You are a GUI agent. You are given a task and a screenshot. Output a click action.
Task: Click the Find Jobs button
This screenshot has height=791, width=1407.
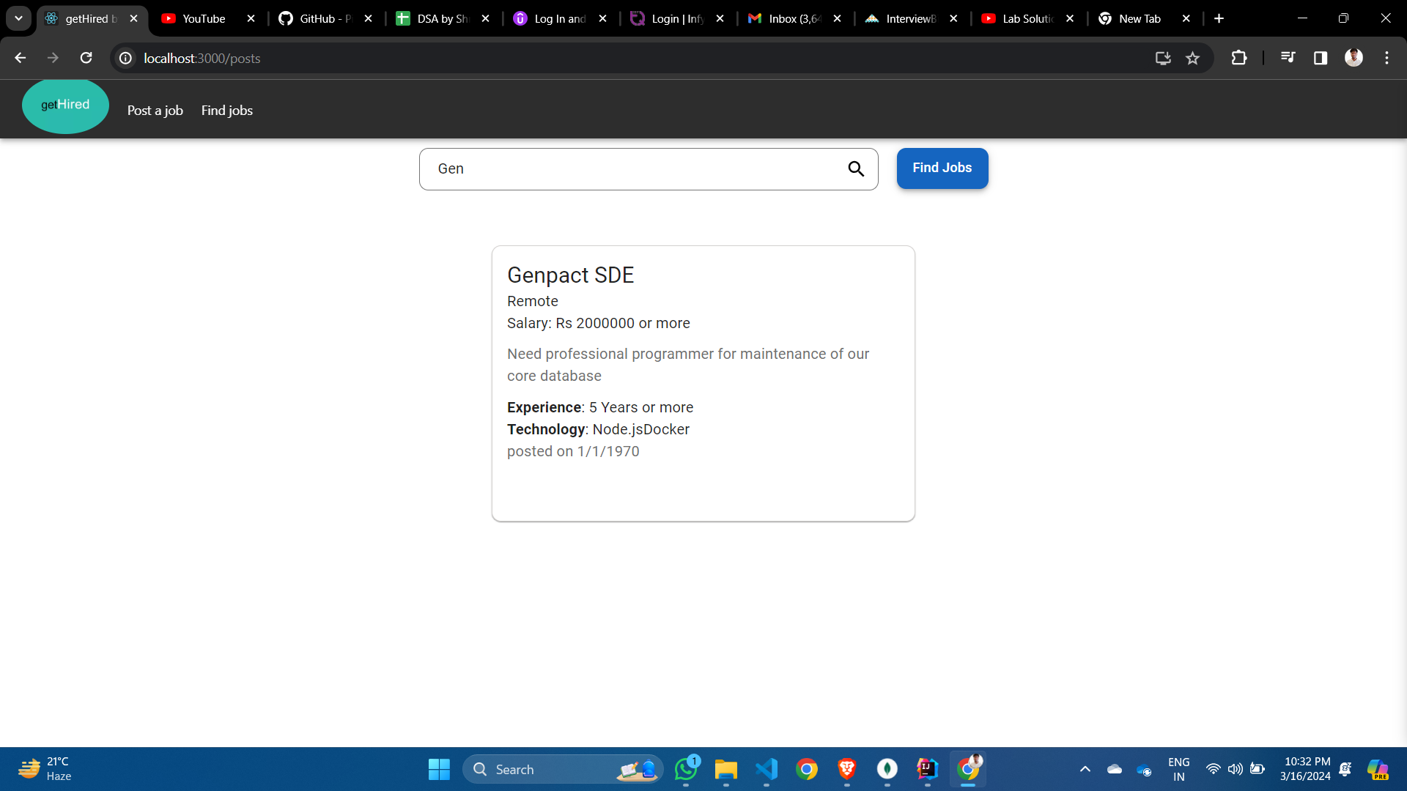(942, 167)
